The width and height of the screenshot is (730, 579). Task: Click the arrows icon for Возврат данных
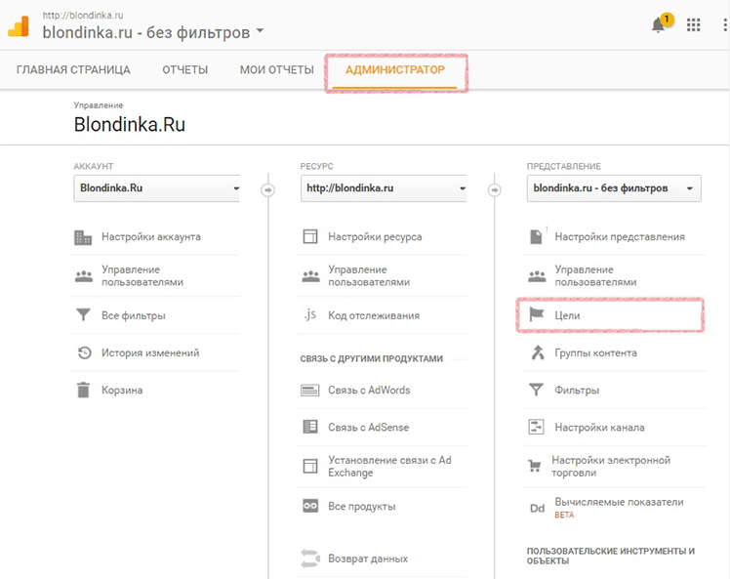point(310,558)
